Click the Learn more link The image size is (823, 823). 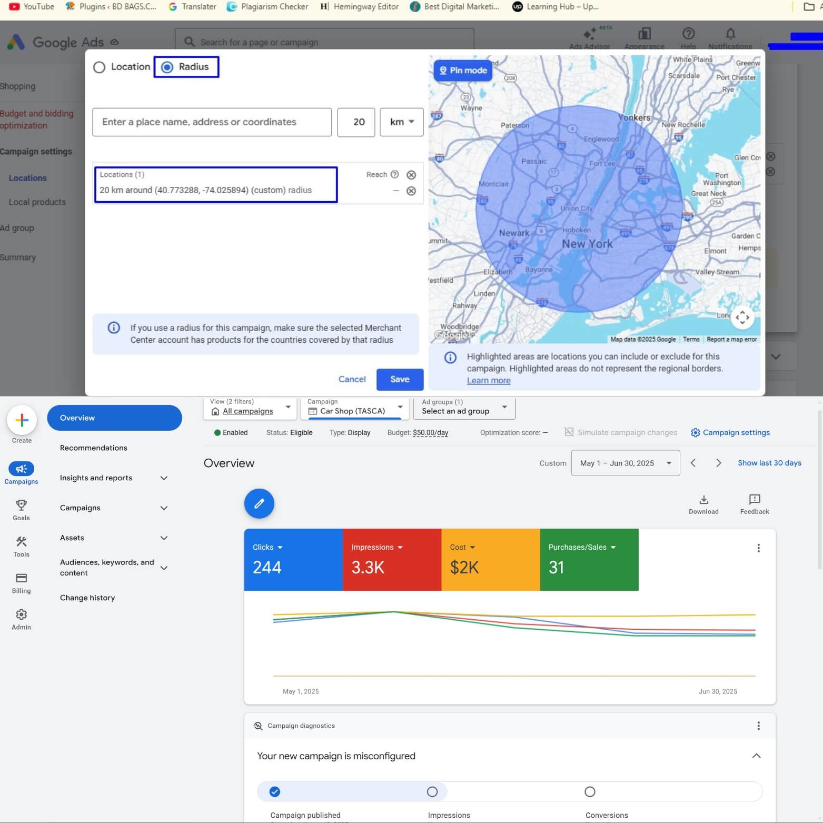(488, 381)
